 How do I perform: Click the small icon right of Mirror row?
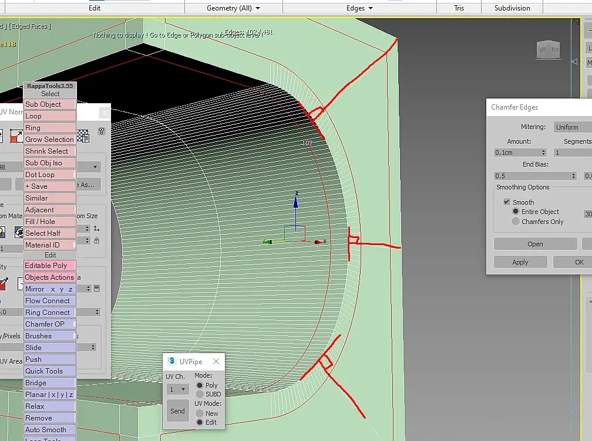coord(96,289)
